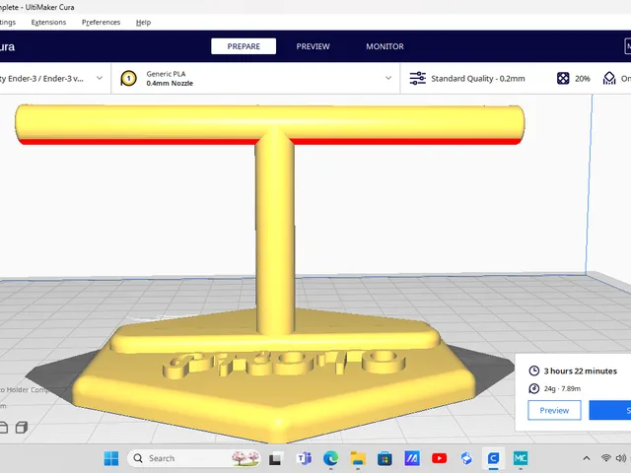Open File Explorer from the taskbar
The width and height of the screenshot is (631, 473).
[358, 458]
